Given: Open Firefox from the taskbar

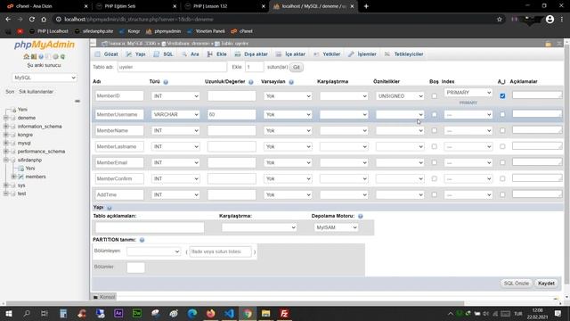Looking at the screenshot, I should (210, 313).
